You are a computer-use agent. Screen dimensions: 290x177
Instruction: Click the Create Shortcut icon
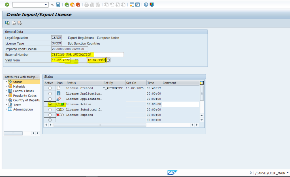point(137,5)
